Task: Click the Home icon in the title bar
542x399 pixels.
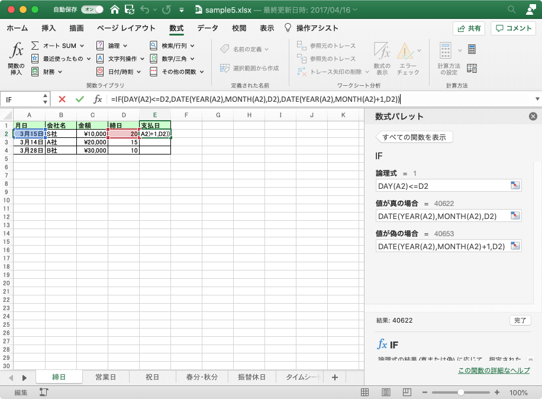Action: tap(115, 9)
